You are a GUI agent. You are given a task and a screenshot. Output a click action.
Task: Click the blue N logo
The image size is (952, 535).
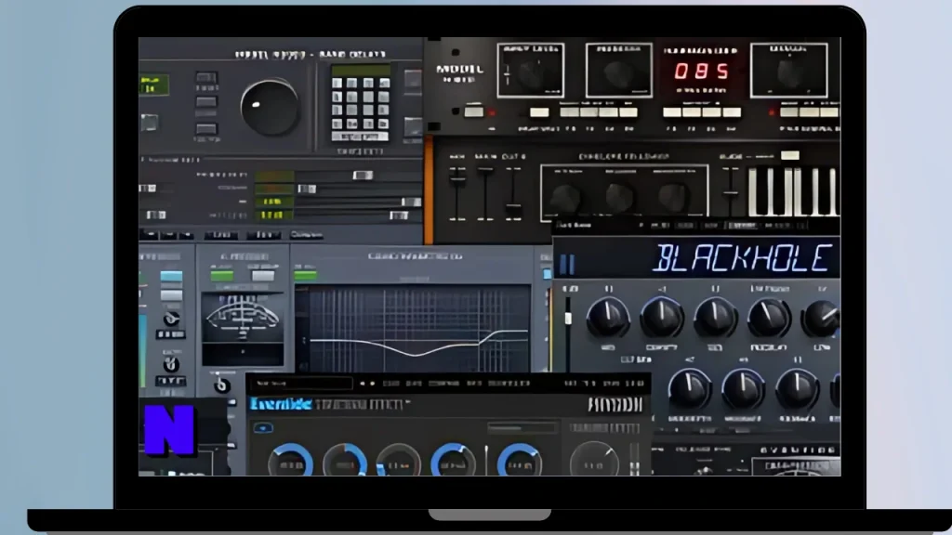169,430
